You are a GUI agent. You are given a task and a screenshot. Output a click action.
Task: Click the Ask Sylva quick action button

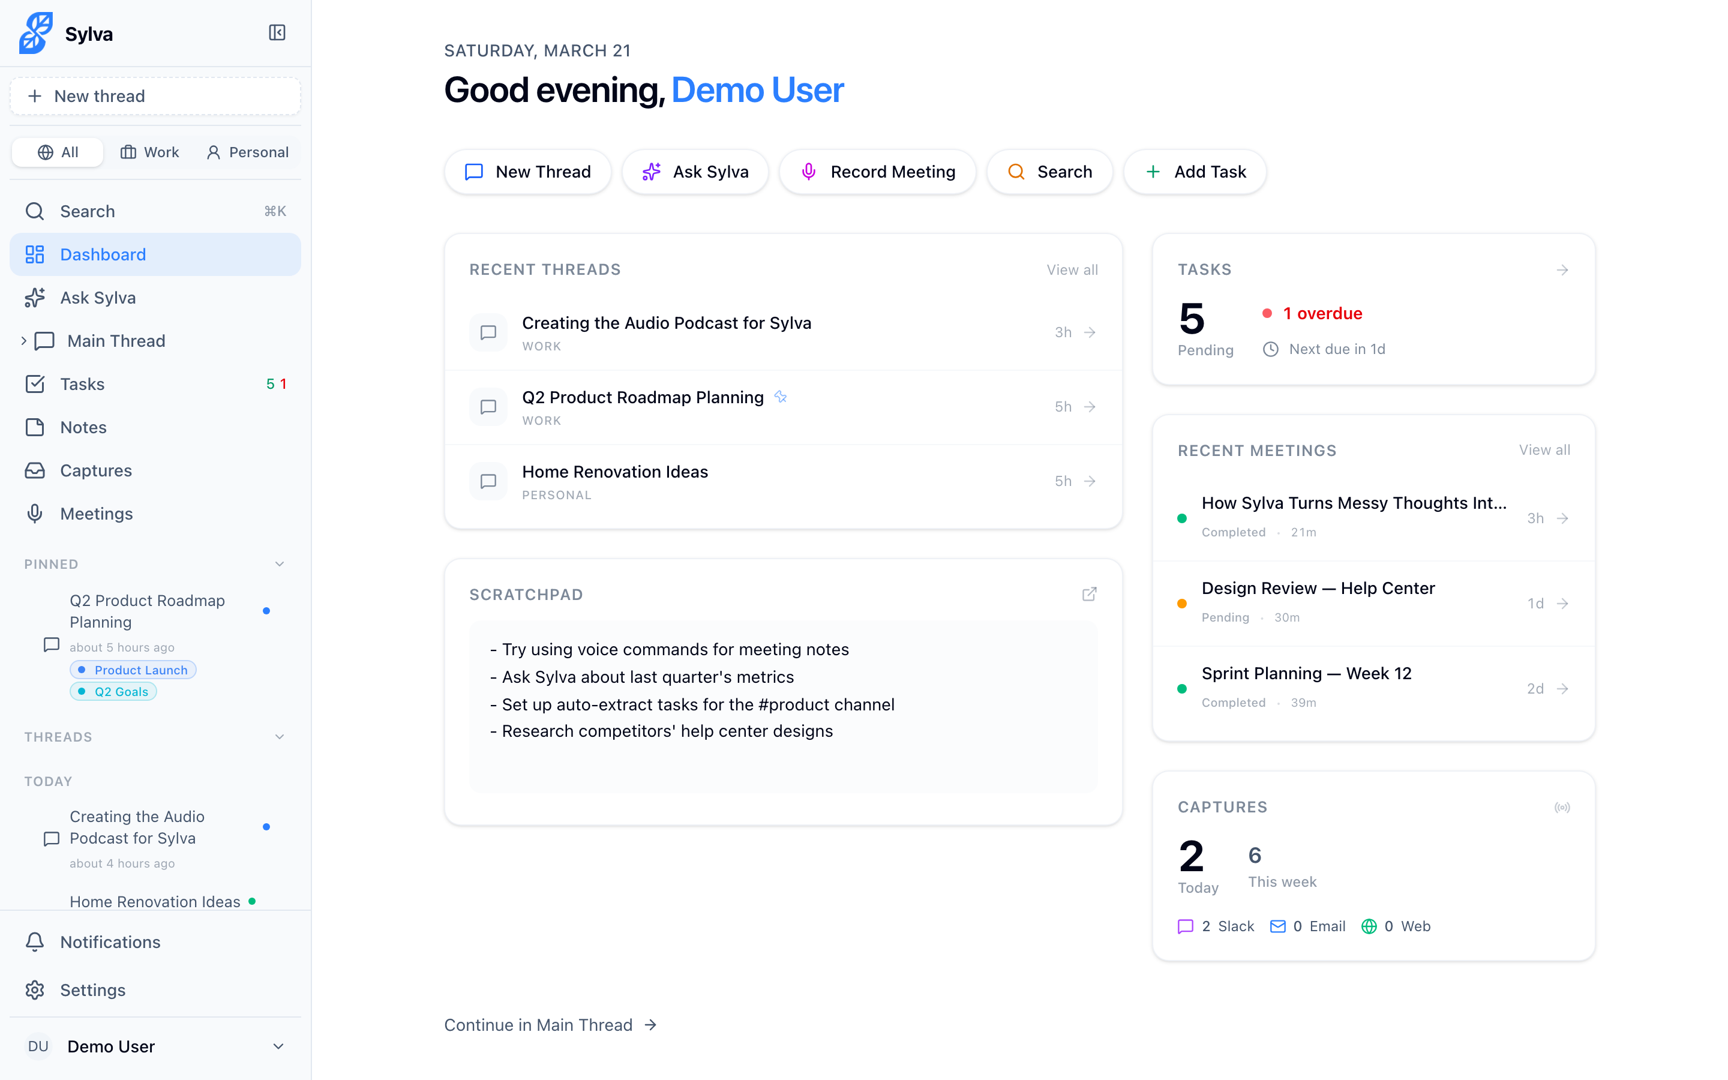(x=695, y=172)
